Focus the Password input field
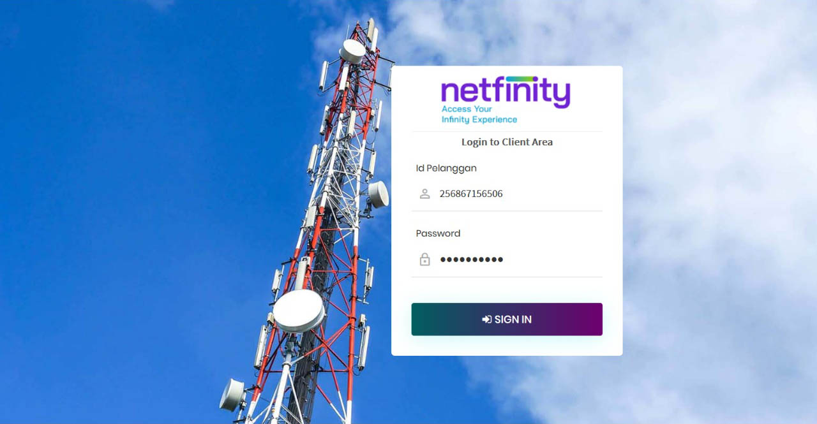Image resolution: width=817 pixels, height=424 pixels. coord(507,260)
